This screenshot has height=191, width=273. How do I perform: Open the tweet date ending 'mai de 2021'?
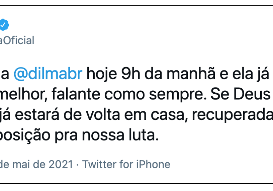(x=36, y=164)
